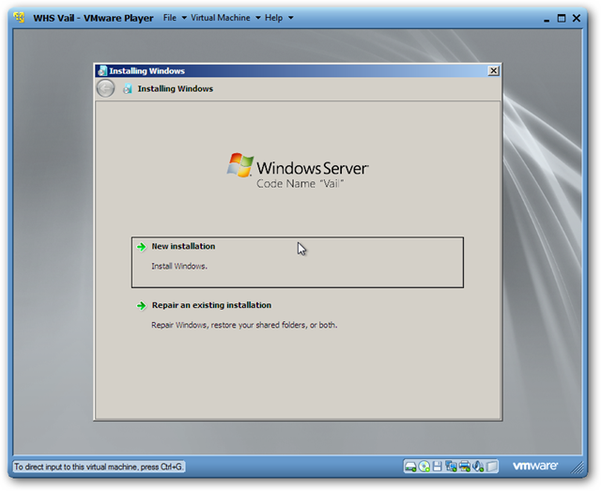601x491 pixels.
Task: Click the Installing Windows title bar icon
Action: pos(102,70)
